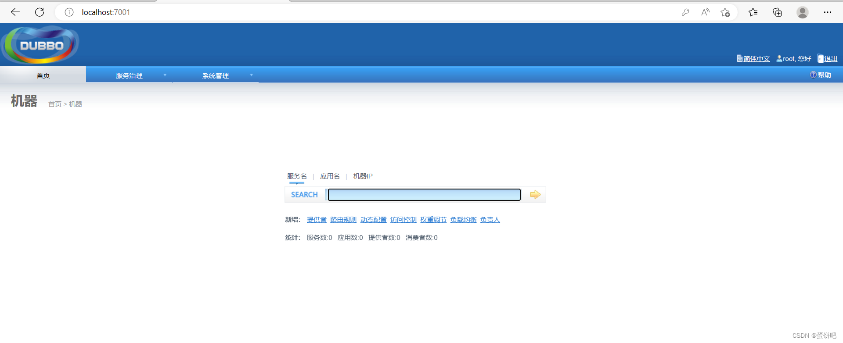Select the 服务名 search tab

point(297,176)
